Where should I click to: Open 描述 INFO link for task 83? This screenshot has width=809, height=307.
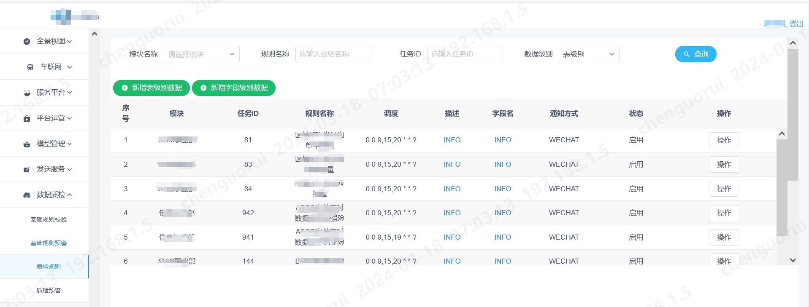coord(452,164)
